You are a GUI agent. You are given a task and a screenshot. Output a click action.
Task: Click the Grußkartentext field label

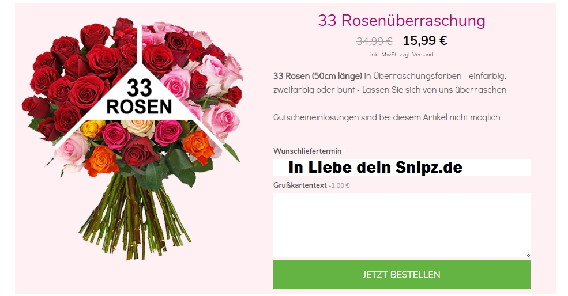coord(300,185)
